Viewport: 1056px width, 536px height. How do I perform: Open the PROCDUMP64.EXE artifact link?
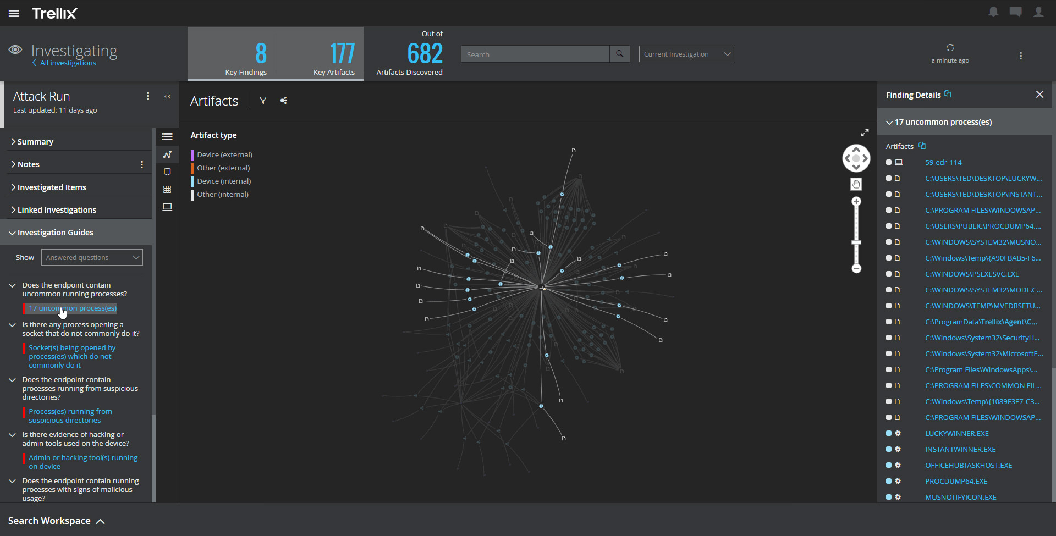pos(956,482)
